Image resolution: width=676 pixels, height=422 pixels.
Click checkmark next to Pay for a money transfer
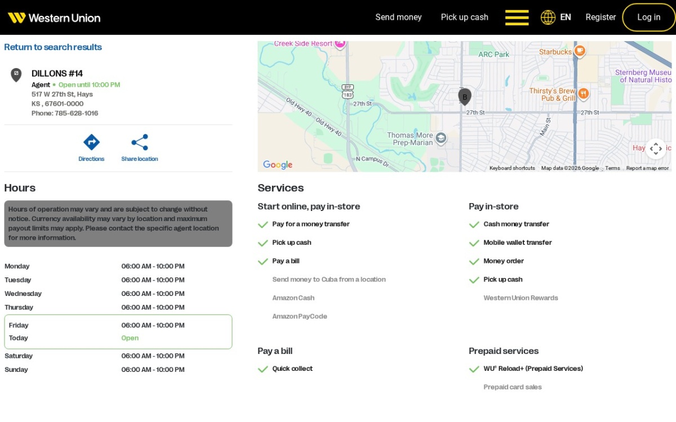pos(263,225)
